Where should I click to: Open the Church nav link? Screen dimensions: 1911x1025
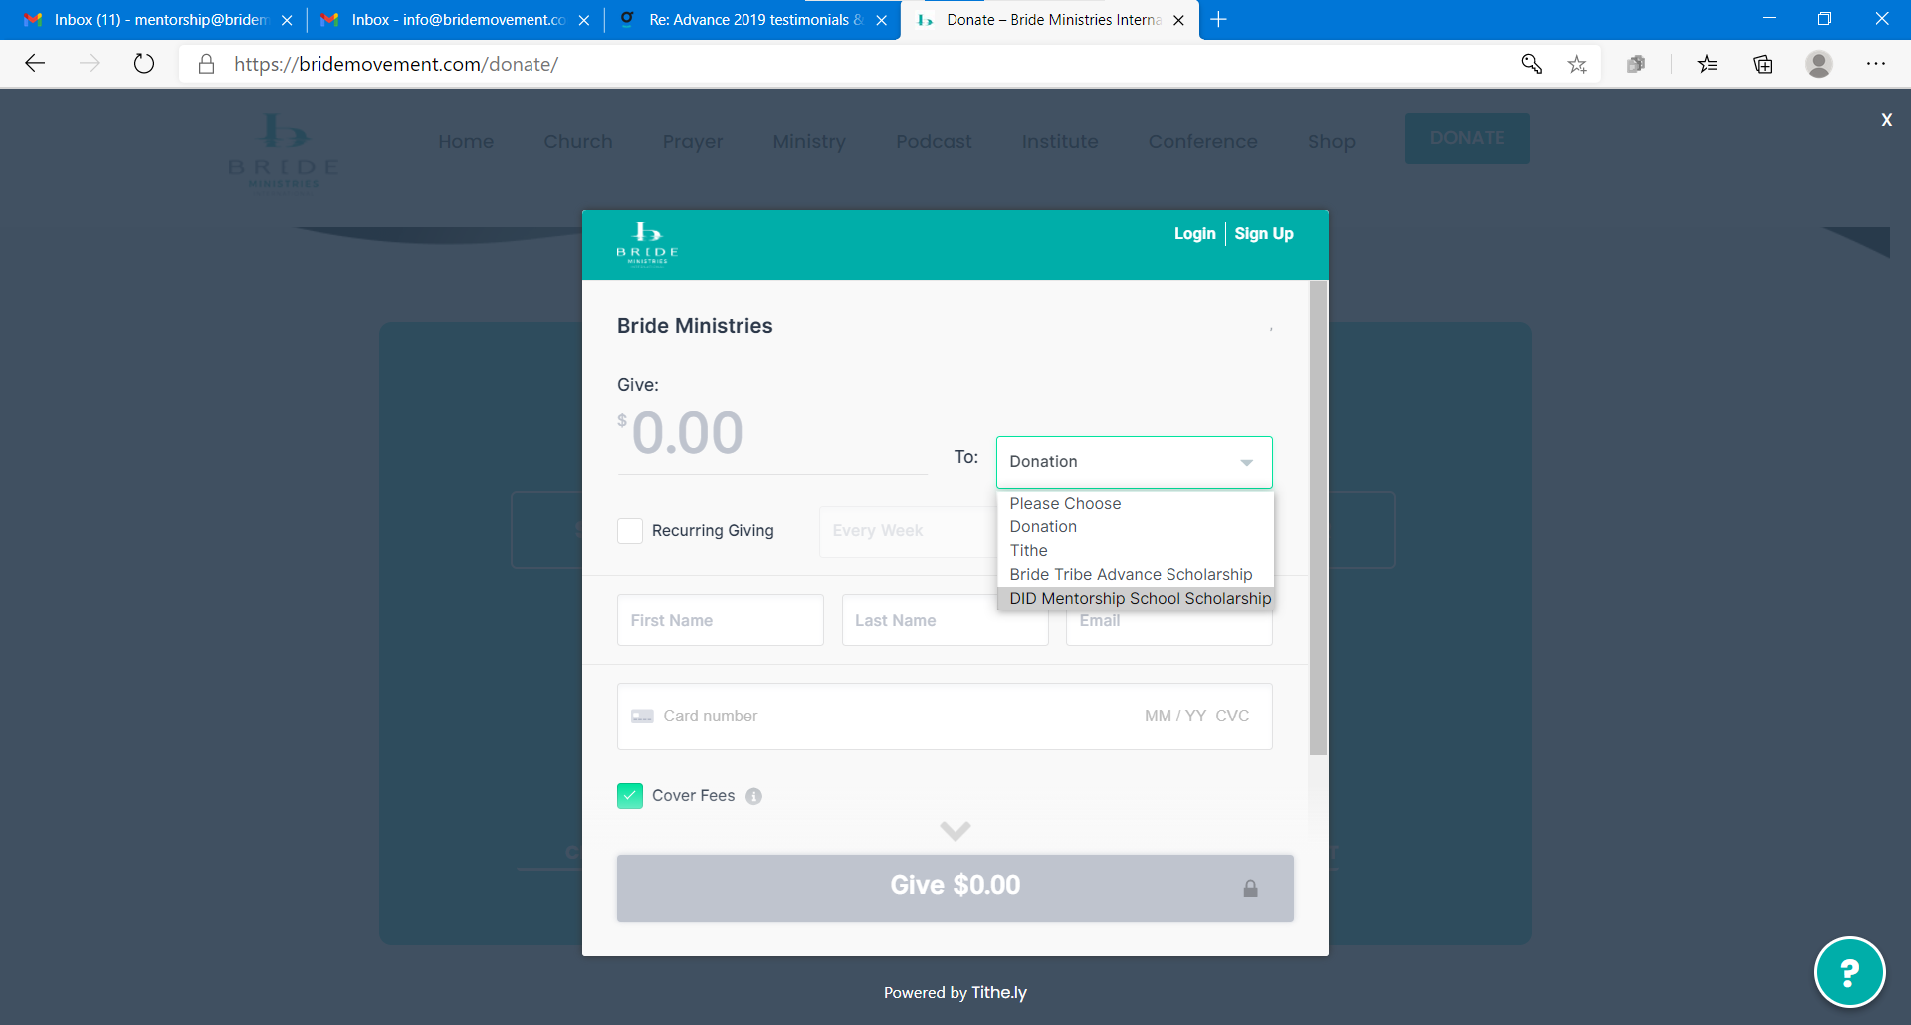tap(578, 141)
